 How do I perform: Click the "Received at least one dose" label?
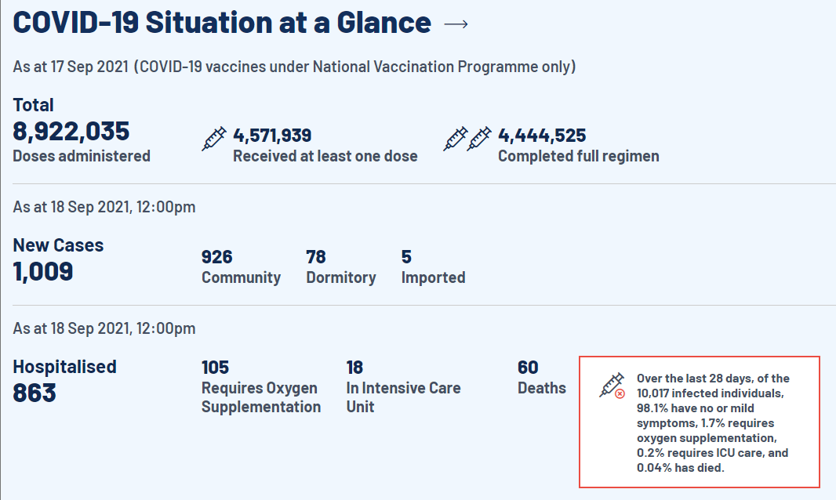click(x=325, y=156)
